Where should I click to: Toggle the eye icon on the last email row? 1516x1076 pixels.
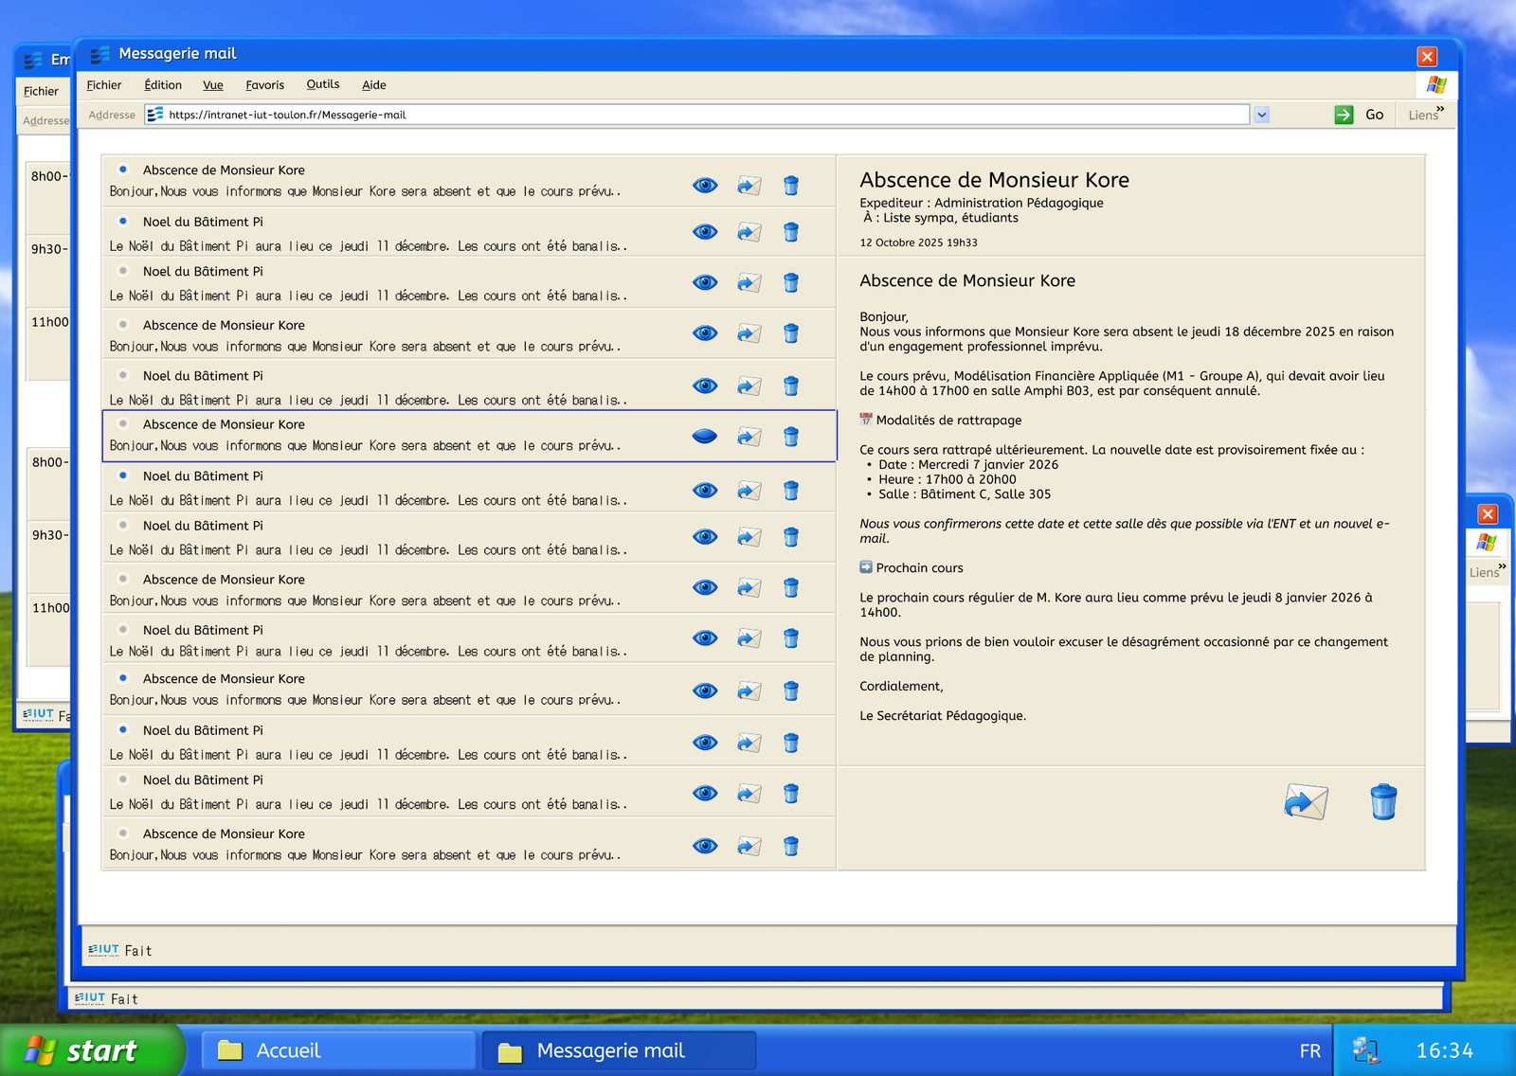click(x=705, y=846)
